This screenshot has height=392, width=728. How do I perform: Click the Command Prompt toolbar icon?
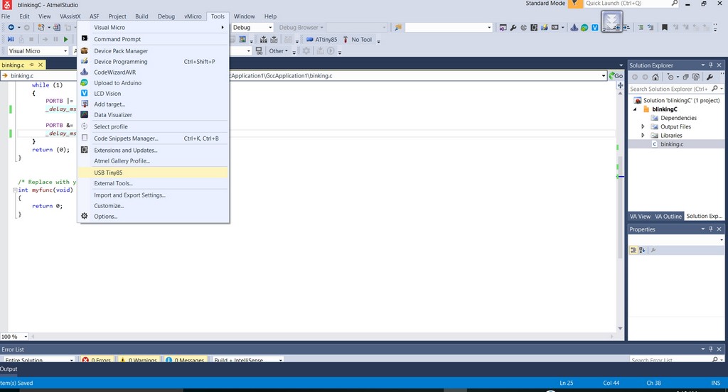tap(555, 28)
